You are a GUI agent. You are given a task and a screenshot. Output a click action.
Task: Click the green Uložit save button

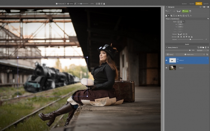[185, 11]
